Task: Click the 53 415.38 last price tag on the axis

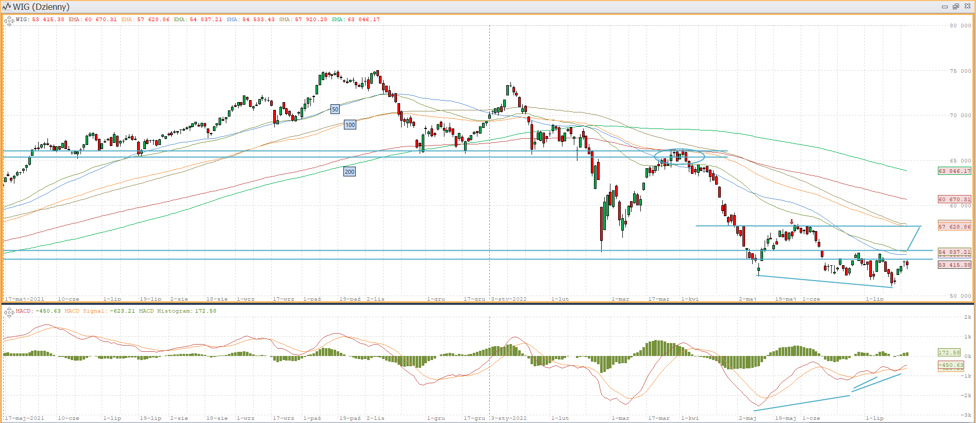Action: (x=954, y=265)
